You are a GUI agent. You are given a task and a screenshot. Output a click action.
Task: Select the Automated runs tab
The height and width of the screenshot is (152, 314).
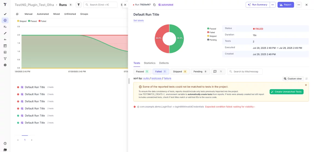pos(43,14)
